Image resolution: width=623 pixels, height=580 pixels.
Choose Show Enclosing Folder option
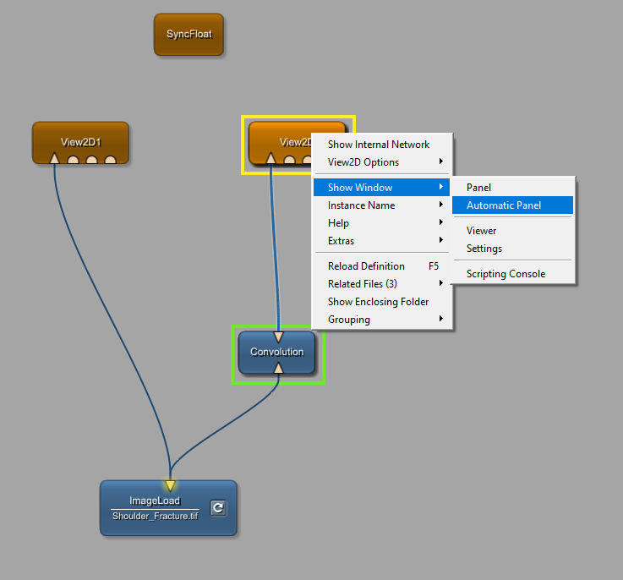pyautogui.click(x=379, y=302)
